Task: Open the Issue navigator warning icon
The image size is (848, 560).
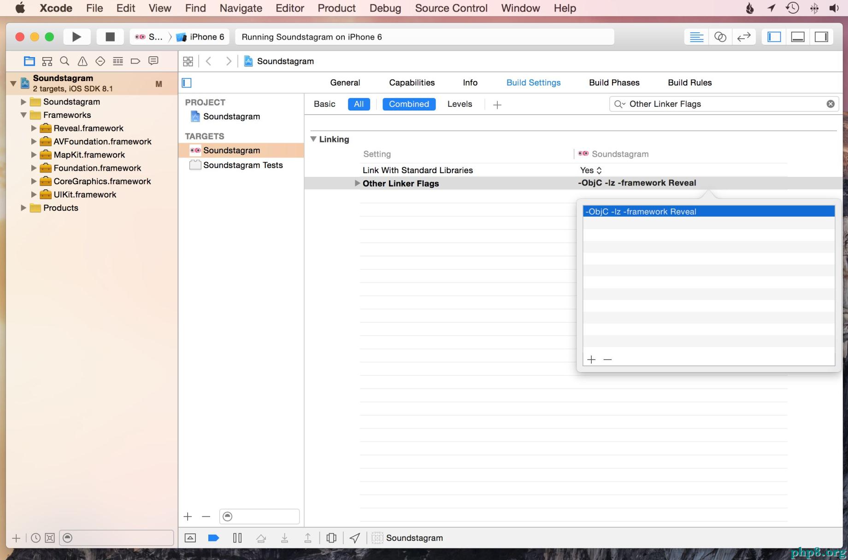Action: tap(82, 61)
